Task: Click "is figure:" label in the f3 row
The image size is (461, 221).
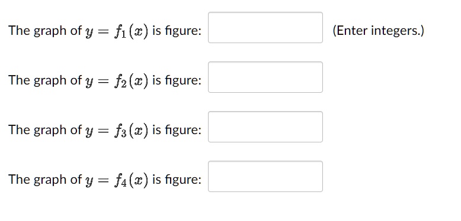Action: click(177, 129)
